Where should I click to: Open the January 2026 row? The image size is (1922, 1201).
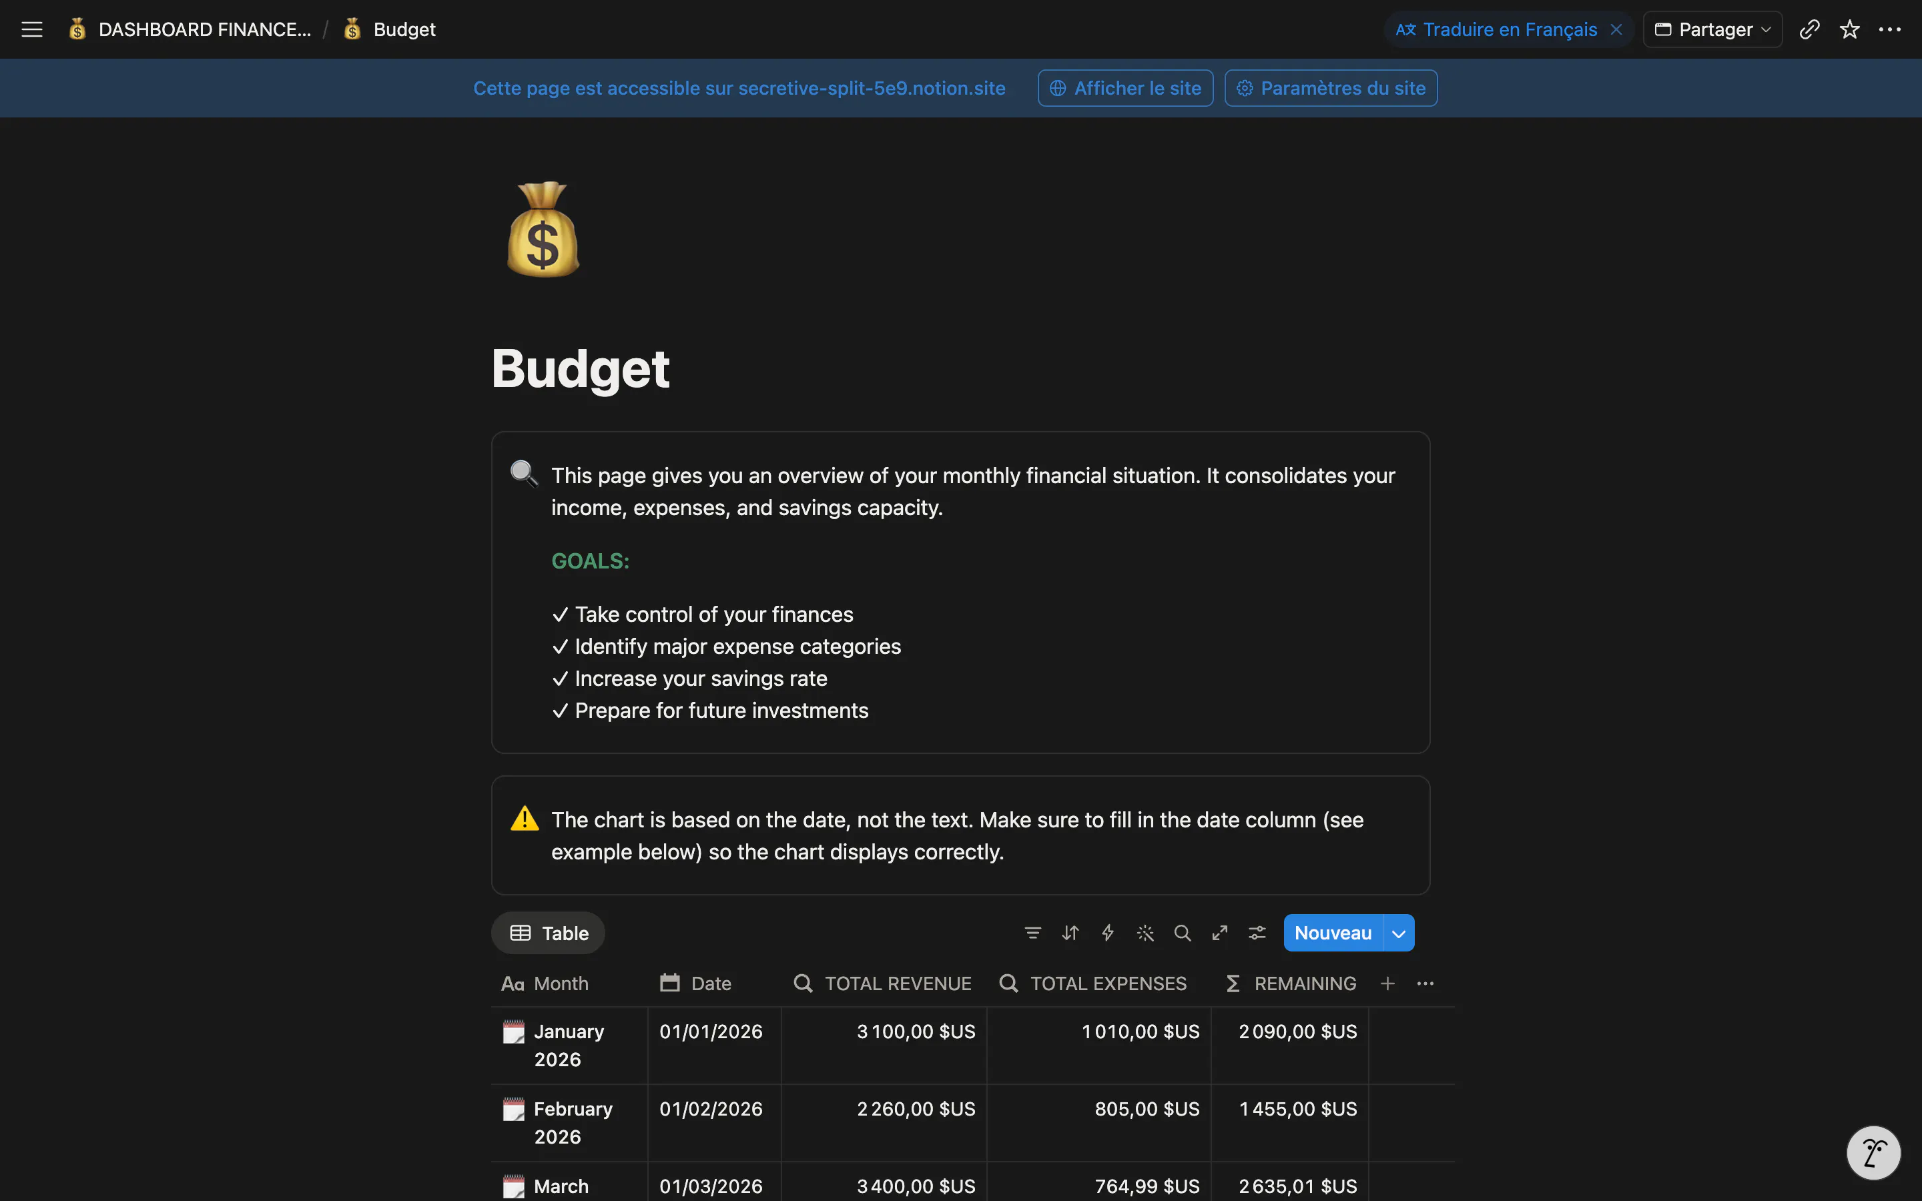[x=569, y=1046]
